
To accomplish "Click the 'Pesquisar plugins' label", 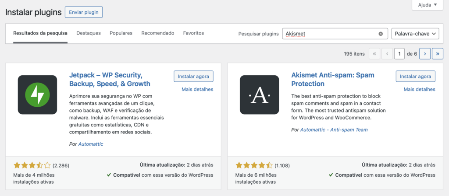I will coord(259,34).
